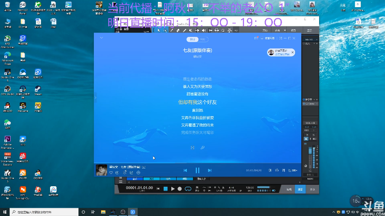The image size is (385, 216).
Task: Click the playback mode loop icon in player
Action: tap(277, 170)
